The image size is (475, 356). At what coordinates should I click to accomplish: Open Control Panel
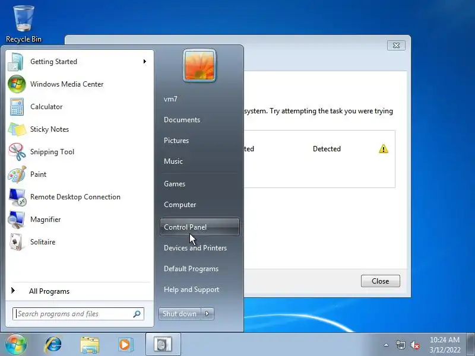[x=199, y=227]
